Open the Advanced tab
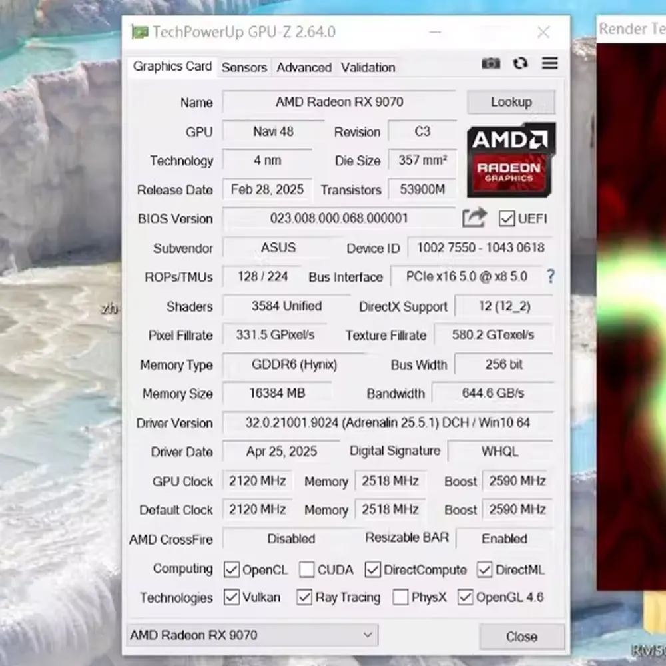This screenshot has width=666, height=666. point(304,67)
